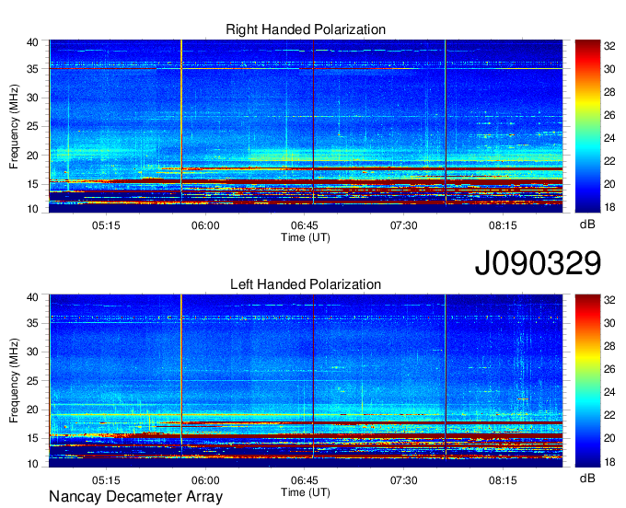Click yellow vertical line in Left Handed spectrogram
Image resolution: width=626 pixels, height=508 pixels.
181,375
